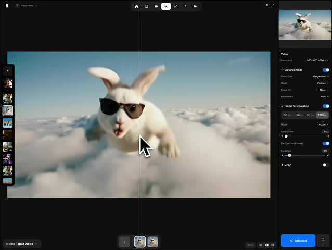The image size is (332, 250).
Task: Select 120 fps frame rate
Action: pos(322,115)
